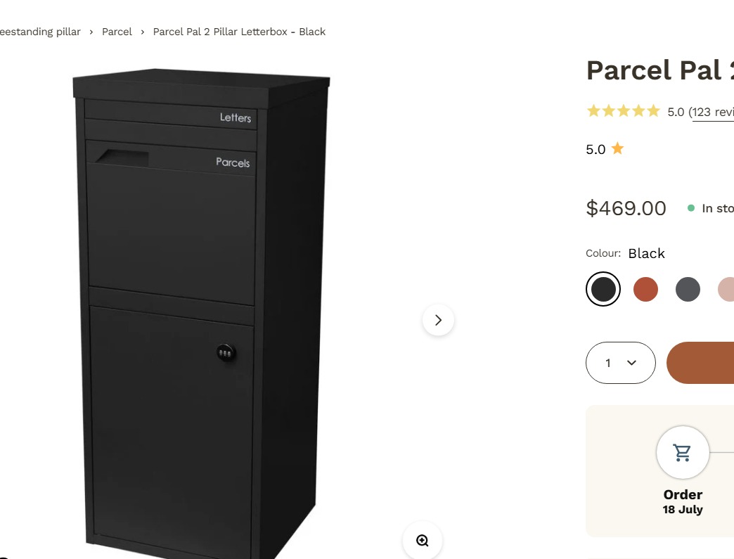734x559 pixels.
Task: Go to Parcel breadcrumb link
Action: [117, 32]
